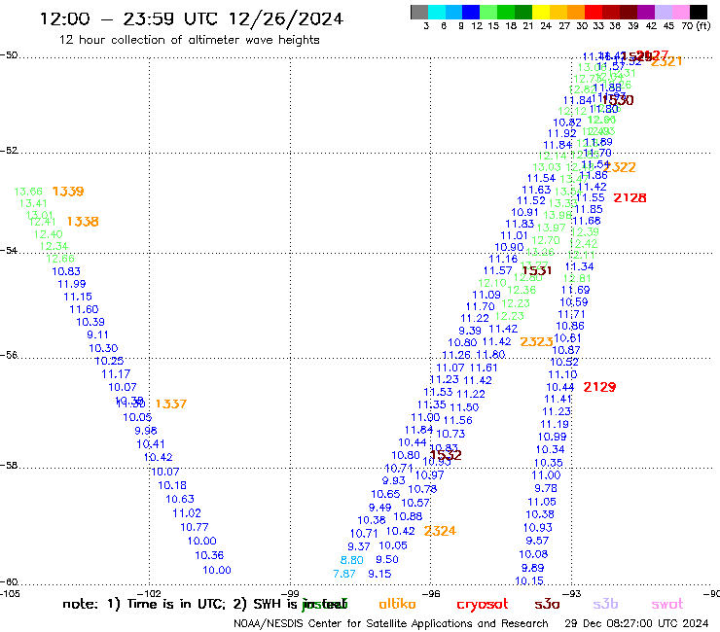The image size is (720, 632).
Task: Click the timestamp '29 Dec 08:27:00 UTC 2024'
Action: tap(636, 623)
